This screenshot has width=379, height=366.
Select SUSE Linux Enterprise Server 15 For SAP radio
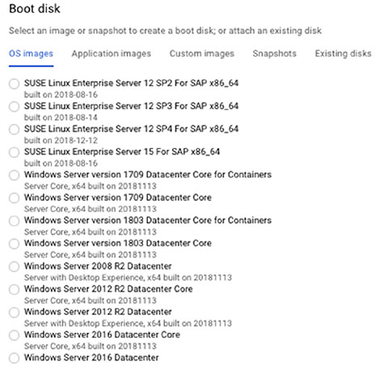(x=14, y=152)
